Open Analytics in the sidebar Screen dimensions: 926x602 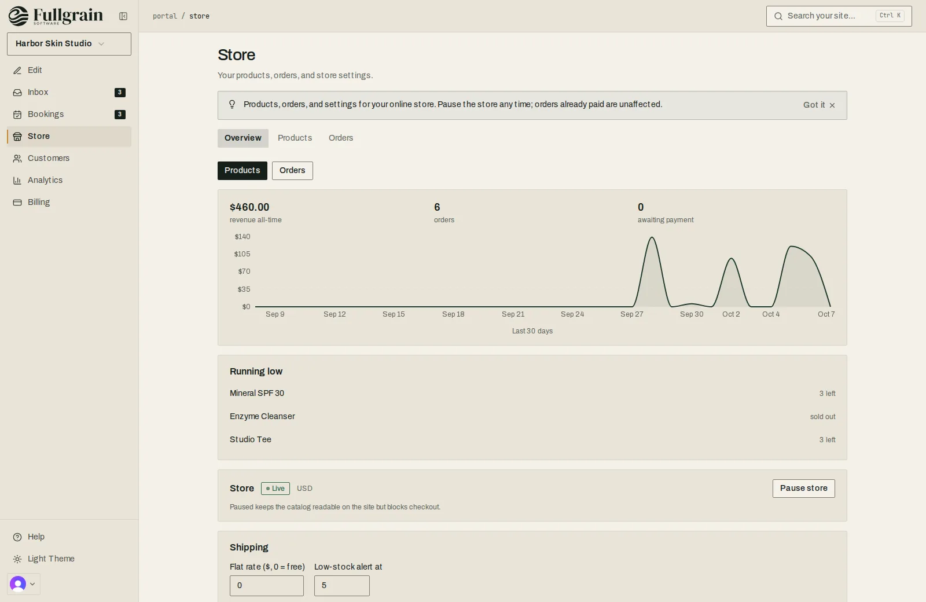coord(69,181)
